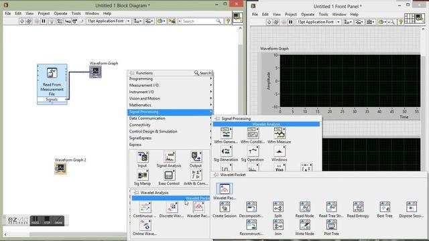This screenshot has height=241, width=429.
Task: Open the Wfm Measure subpalette
Action: [280, 133]
